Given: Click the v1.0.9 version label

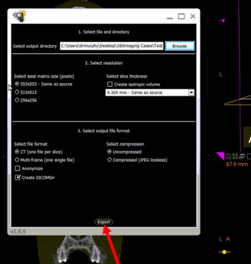Looking at the screenshot, I should (x=18, y=231).
